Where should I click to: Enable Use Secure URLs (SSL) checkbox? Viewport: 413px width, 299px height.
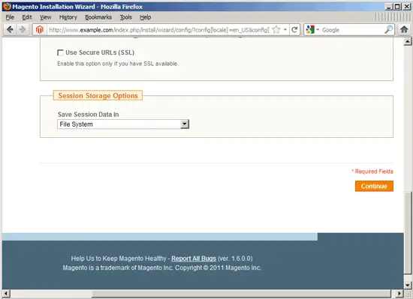click(x=60, y=52)
